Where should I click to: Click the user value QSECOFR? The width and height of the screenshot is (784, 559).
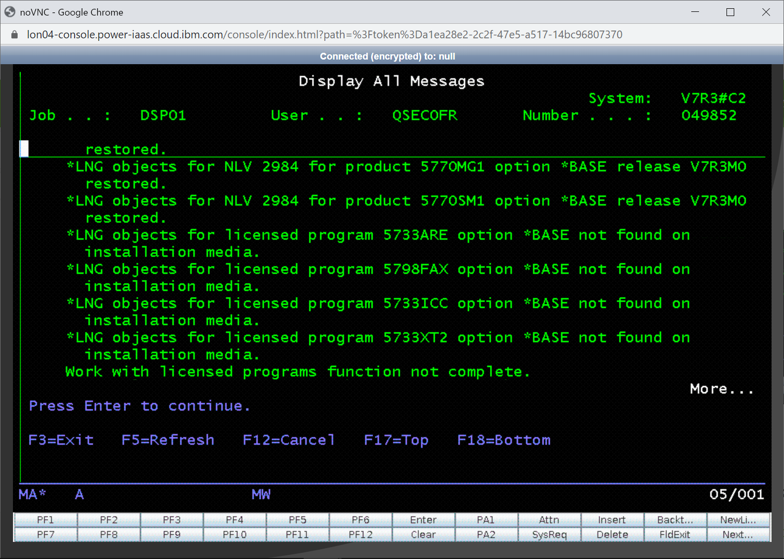click(x=425, y=115)
